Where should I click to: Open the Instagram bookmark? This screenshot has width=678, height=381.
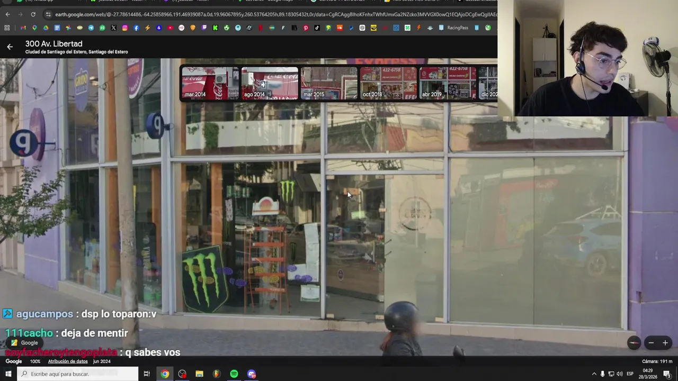click(x=125, y=28)
